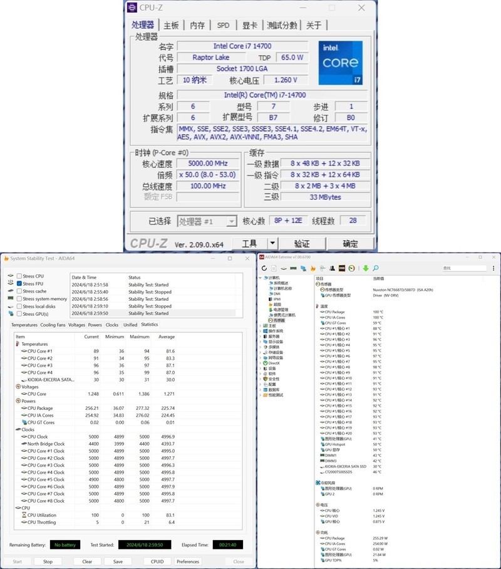Click the Intel Core i7 logo
Image resolution: width=501 pixels, height=569 pixels.
tap(341, 63)
